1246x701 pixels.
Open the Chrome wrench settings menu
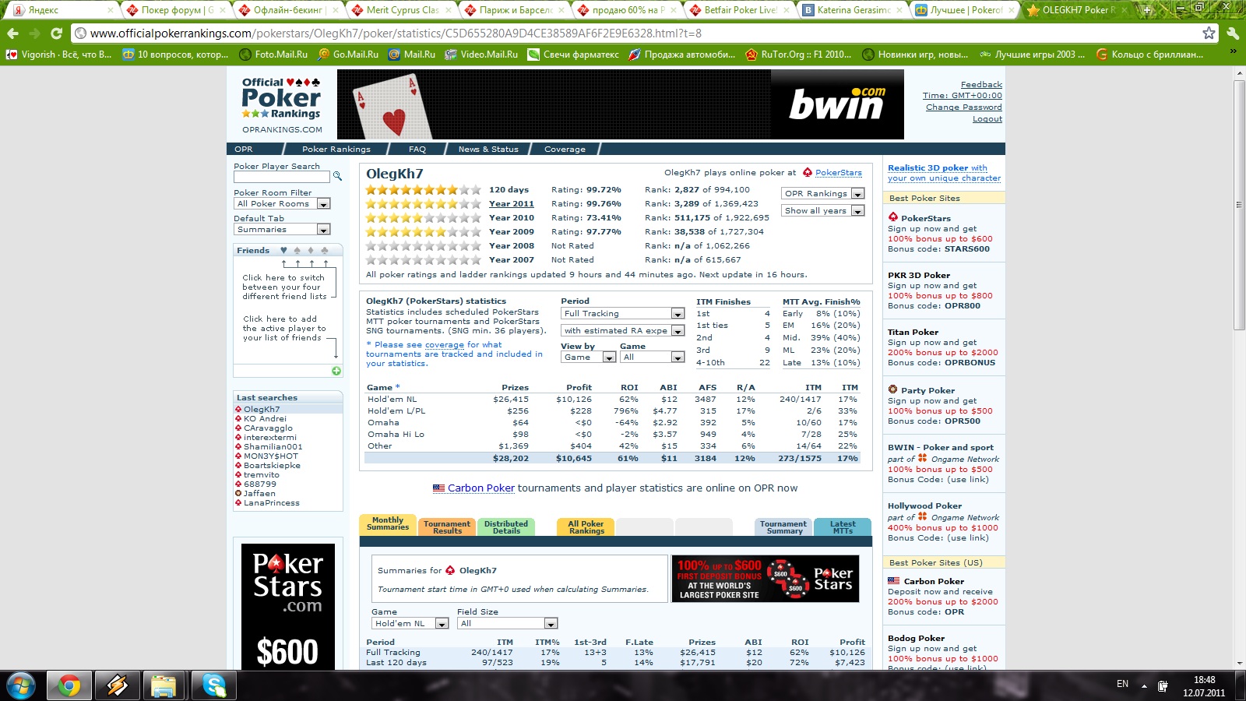[1232, 33]
